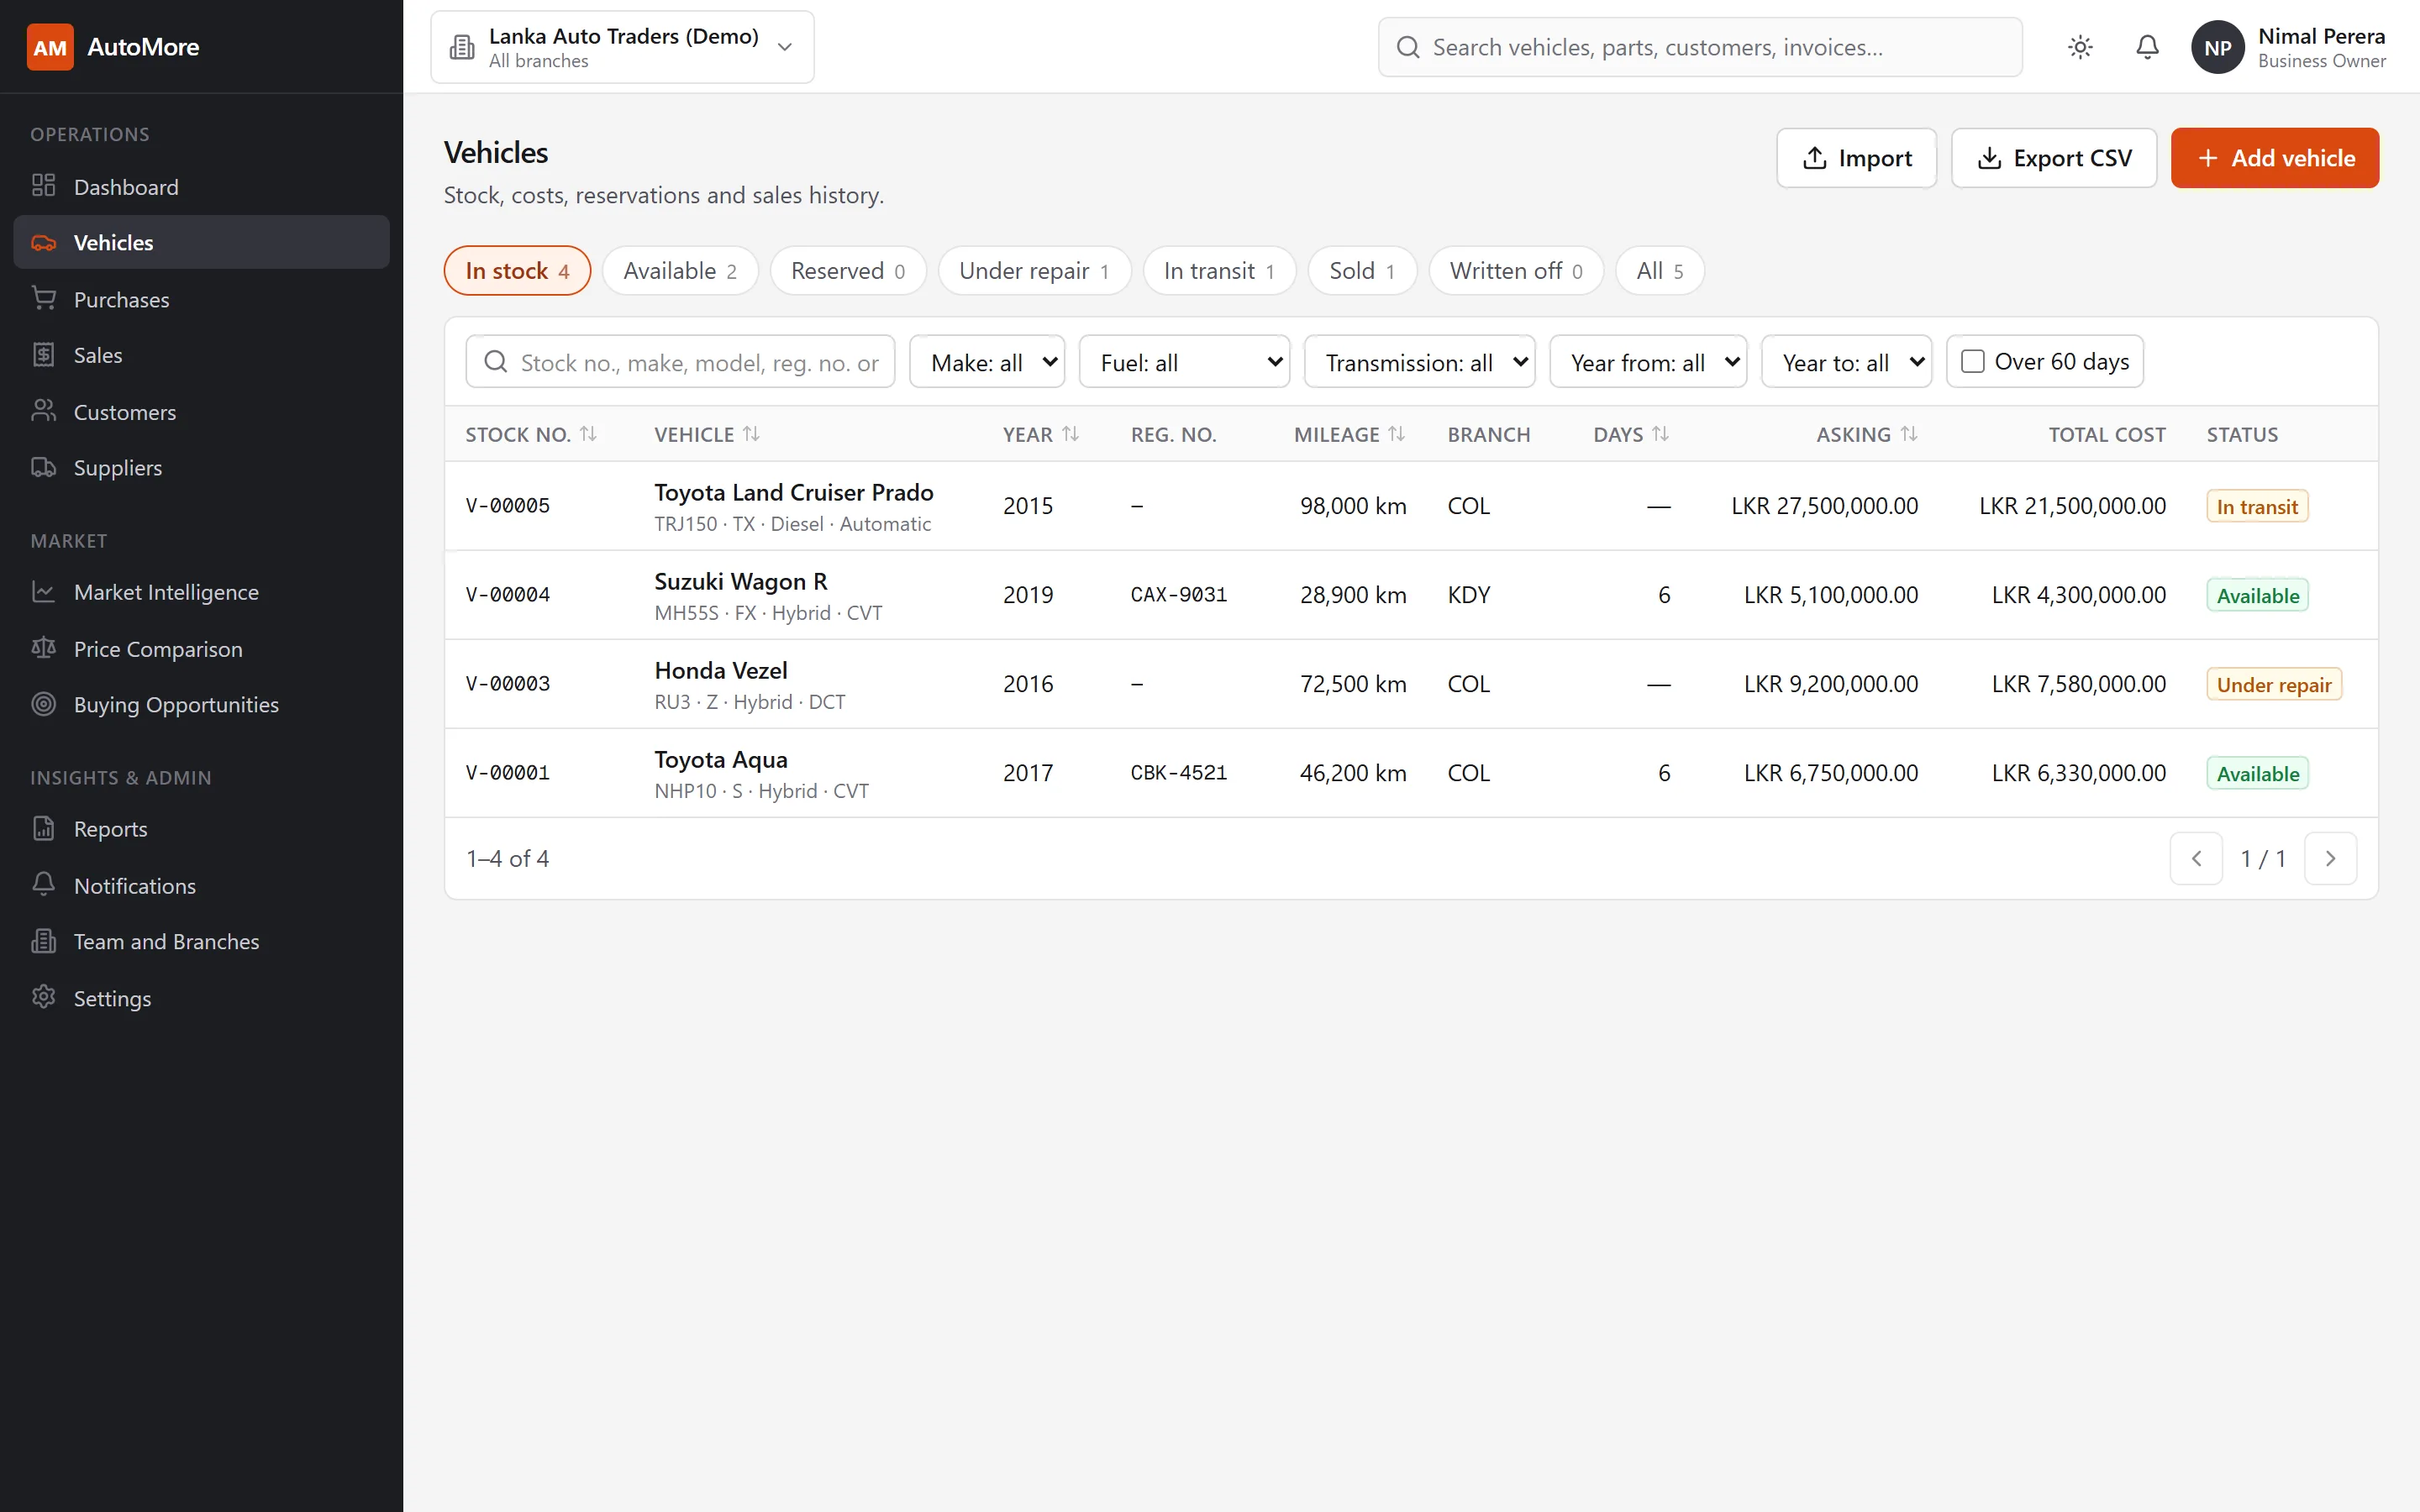Select the In stock filter tab
Viewport: 2420px width, 1512px height.
517,270
